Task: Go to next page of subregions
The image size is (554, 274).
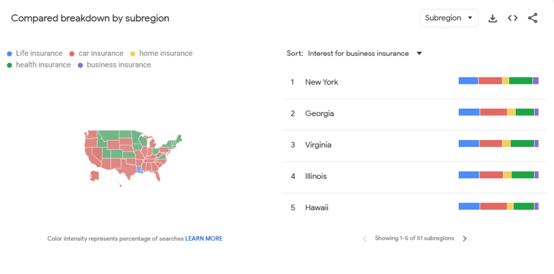Action: (465, 238)
